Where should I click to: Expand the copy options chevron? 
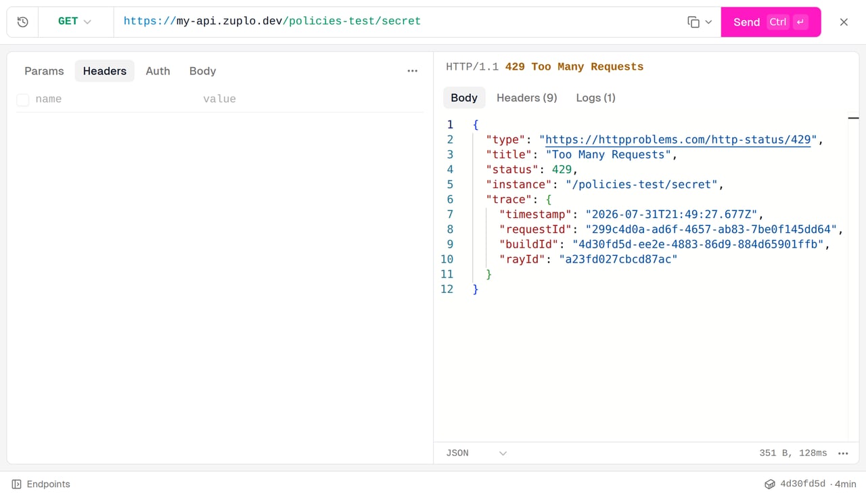coord(708,22)
